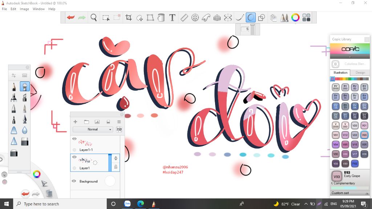
Task: Choose the Chisel tip pen brush
Action: tap(24, 97)
